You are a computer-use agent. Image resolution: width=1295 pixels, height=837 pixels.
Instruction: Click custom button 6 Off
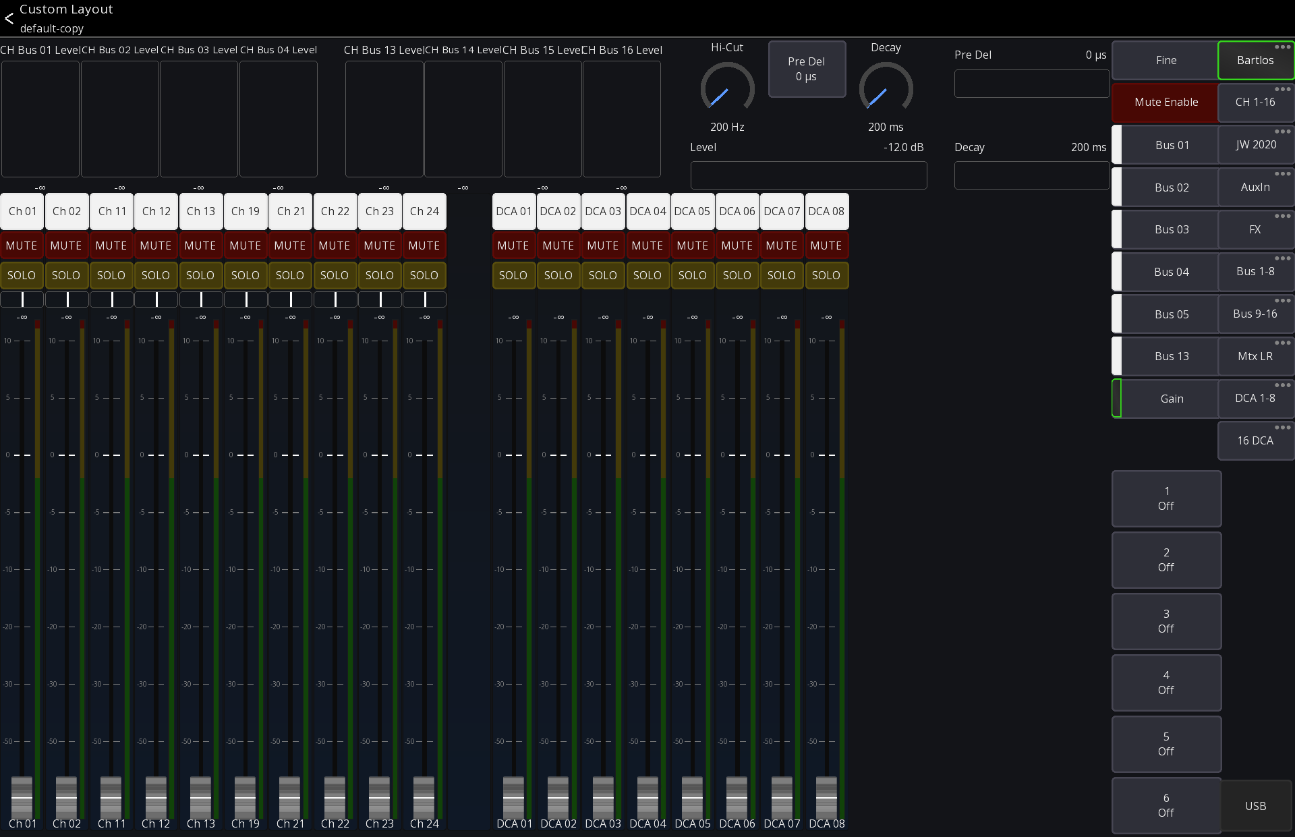point(1166,805)
